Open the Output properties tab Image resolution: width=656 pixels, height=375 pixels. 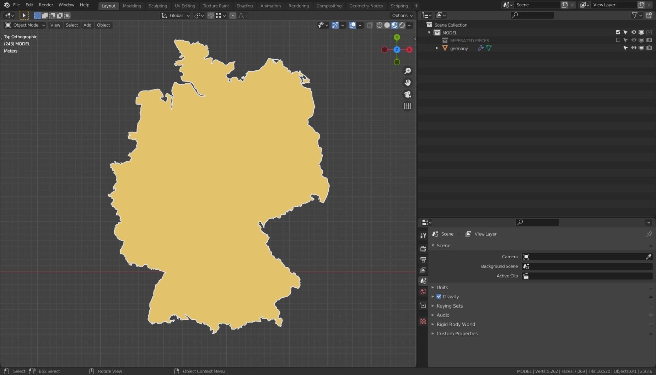click(x=423, y=259)
